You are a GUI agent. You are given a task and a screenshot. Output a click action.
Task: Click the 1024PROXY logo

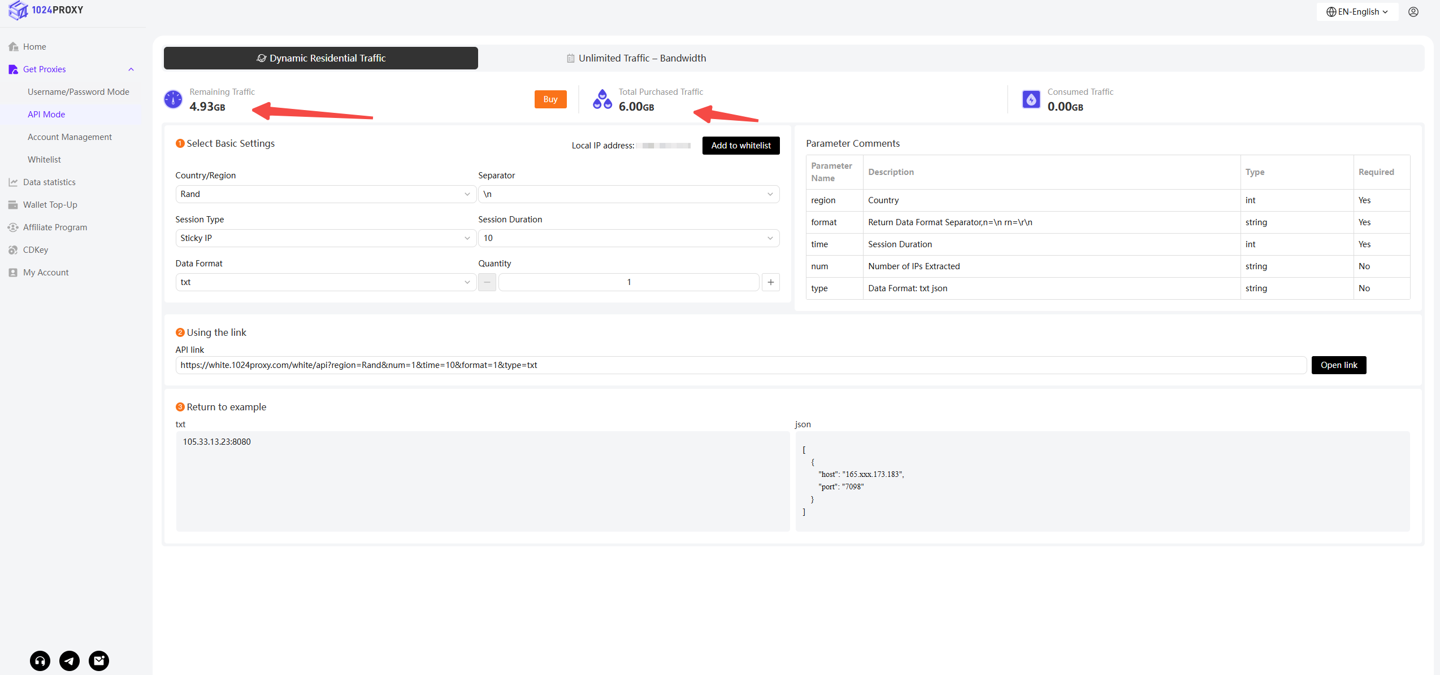pos(46,10)
